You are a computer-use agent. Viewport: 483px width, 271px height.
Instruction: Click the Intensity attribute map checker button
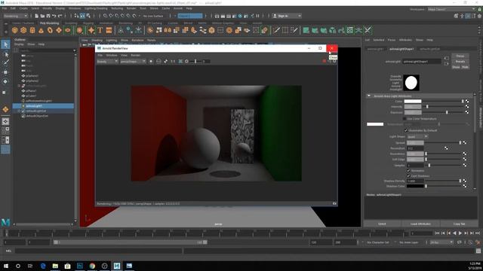(x=467, y=107)
